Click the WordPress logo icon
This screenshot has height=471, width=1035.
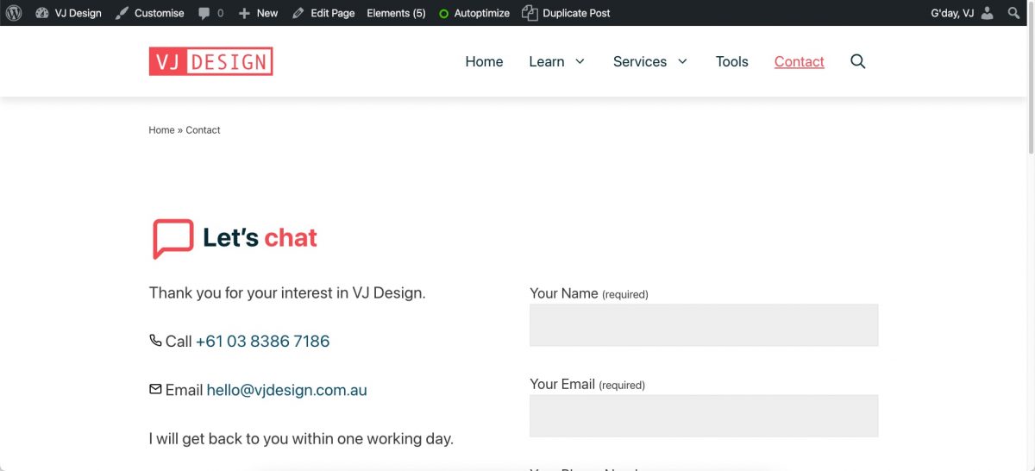[x=14, y=13]
